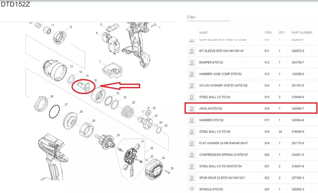Screen dimensions: 318x193
Task: Click the parts icon beside HAMMER DTD152
Action: 192,120
